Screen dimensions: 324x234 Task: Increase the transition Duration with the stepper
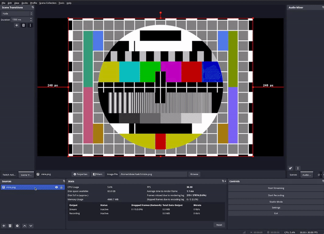coord(30,18)
